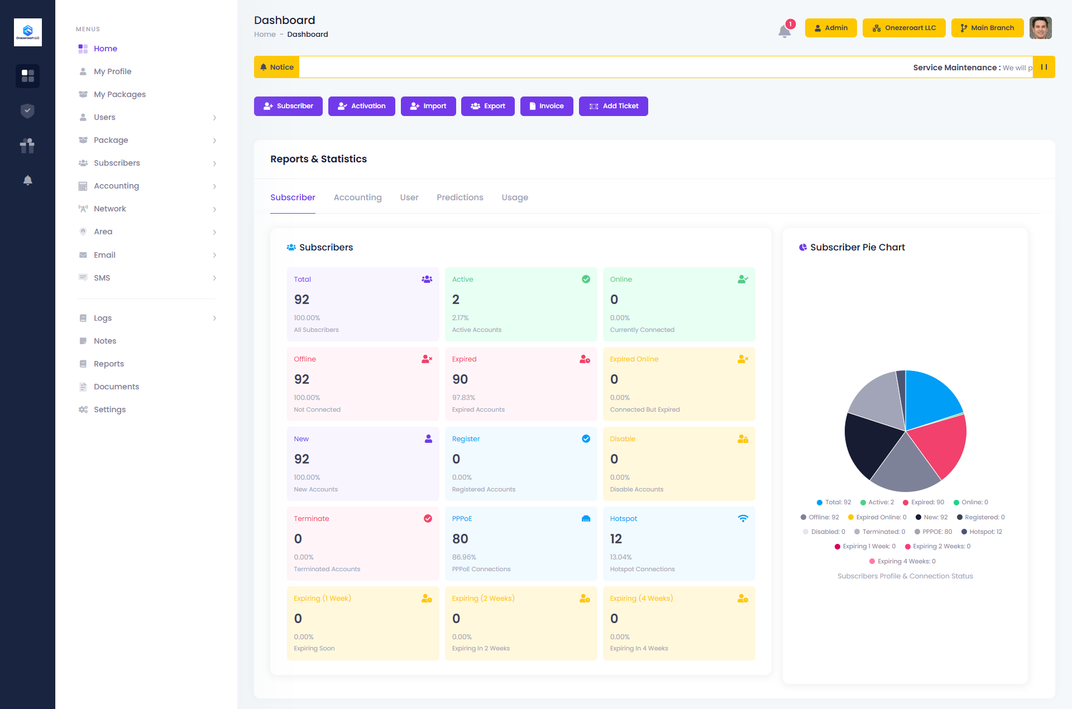Viewport: 1072px width, 709px height.
Task: Open the user avatar photo in header
Action: coord(1040,28)
